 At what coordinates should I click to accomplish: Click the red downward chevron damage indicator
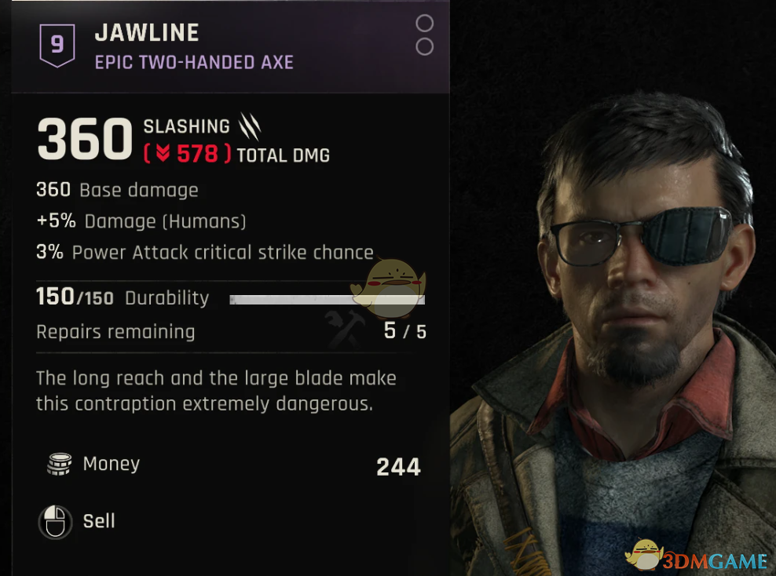click(163, 154)
